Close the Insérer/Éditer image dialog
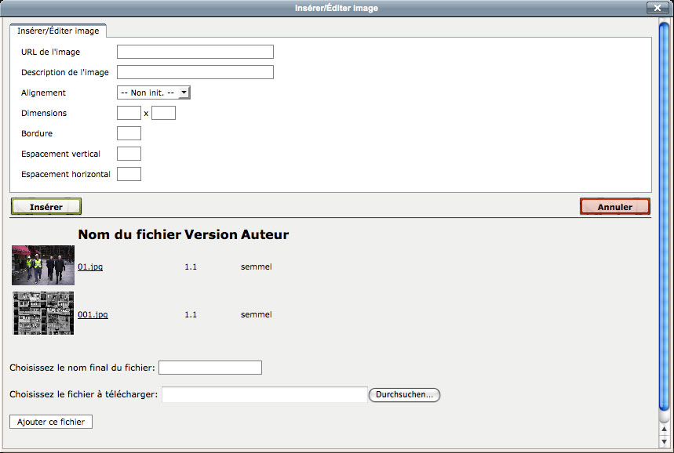This screenshot has height=453, width=674. tap(656, 8)
